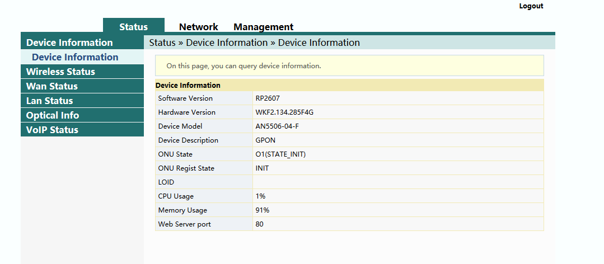Click the 'Web Server port' label

(185, 224)
